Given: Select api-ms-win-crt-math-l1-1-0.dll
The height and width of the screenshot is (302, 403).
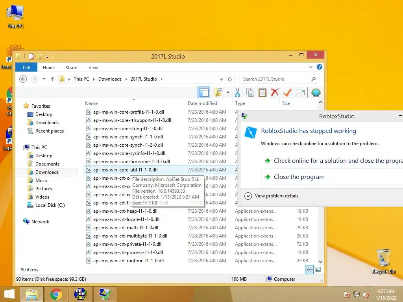Looking at the screenshot, I should click(x=126, y=228).
